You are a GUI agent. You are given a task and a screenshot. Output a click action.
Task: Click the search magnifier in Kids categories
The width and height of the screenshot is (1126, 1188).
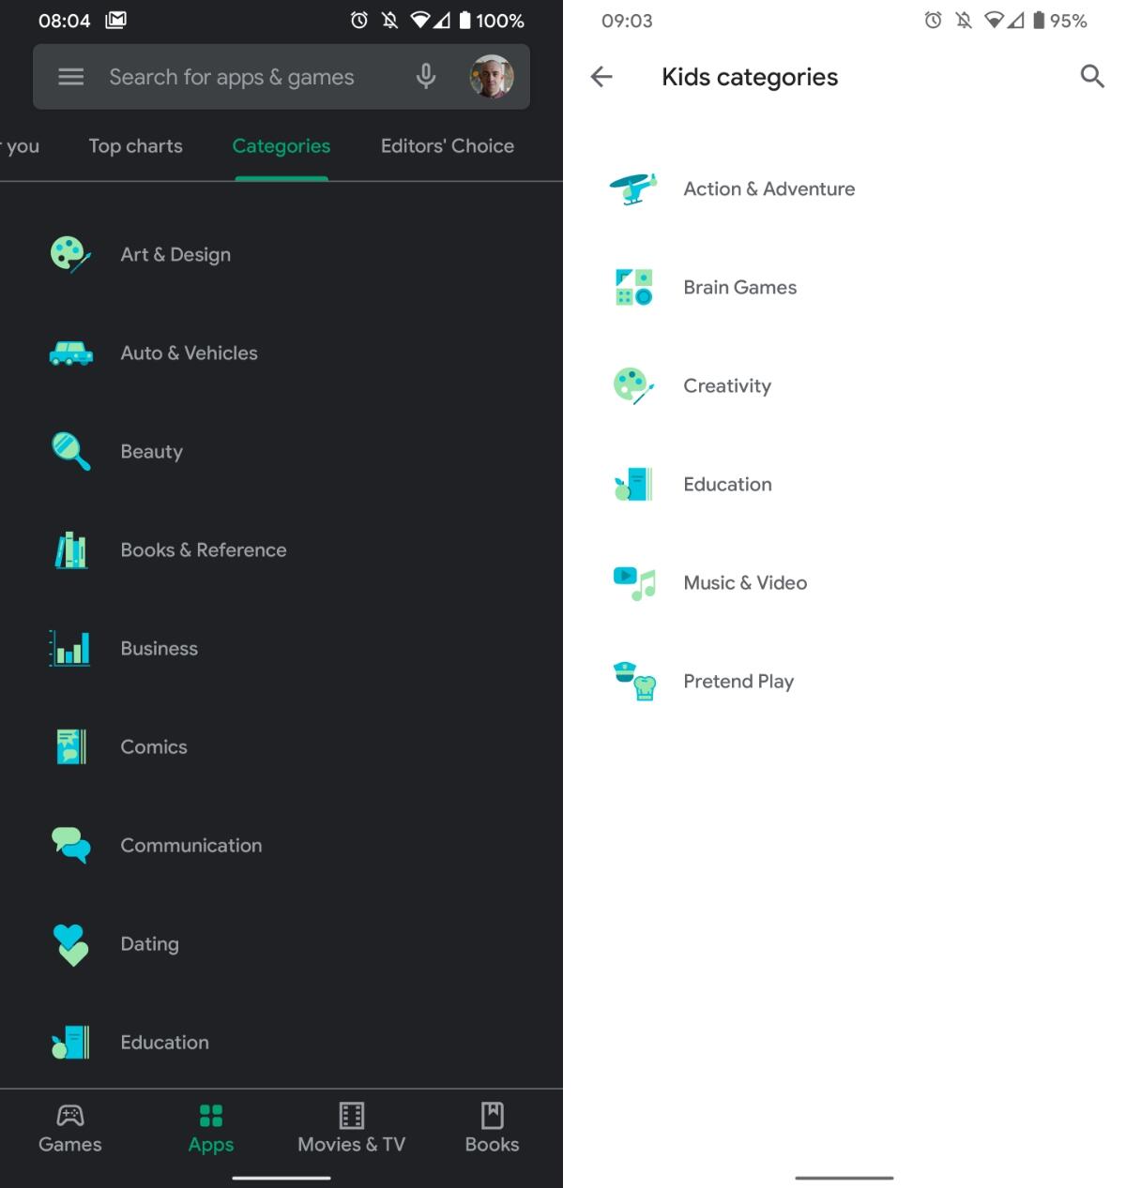[x=1091, y=77]
